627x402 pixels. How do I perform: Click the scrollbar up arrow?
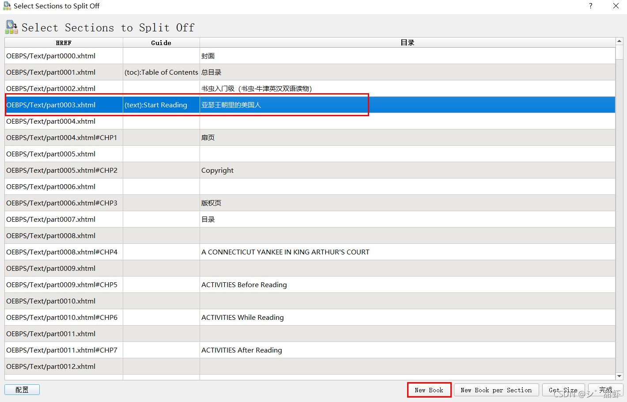point(619,41)
